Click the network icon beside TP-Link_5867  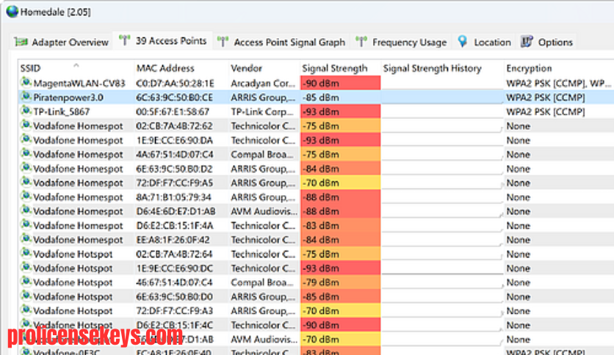(x=26, y=111)
